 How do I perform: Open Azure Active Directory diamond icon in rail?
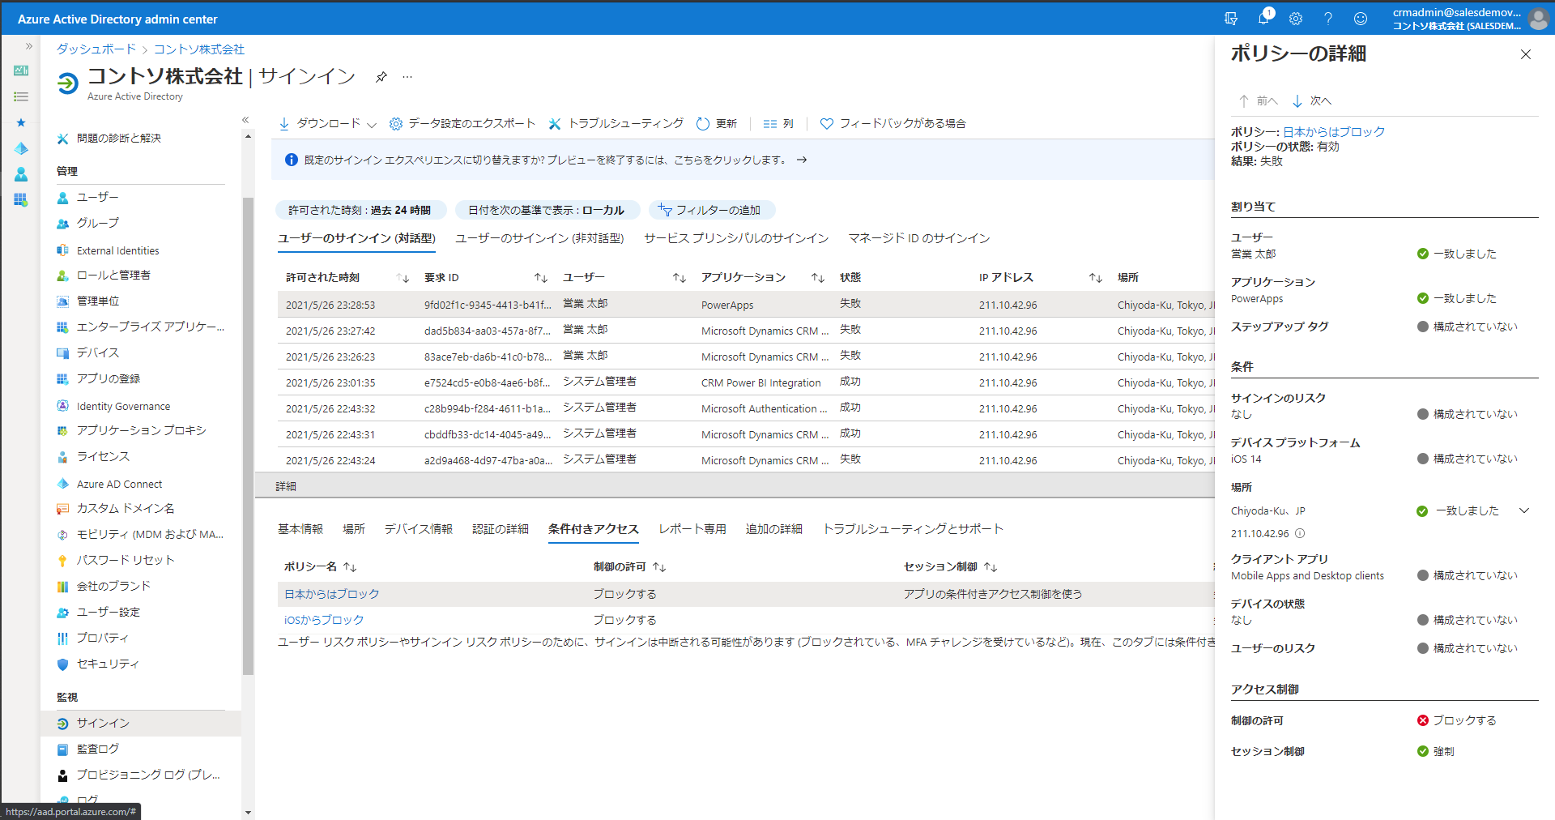pos(21,148)
